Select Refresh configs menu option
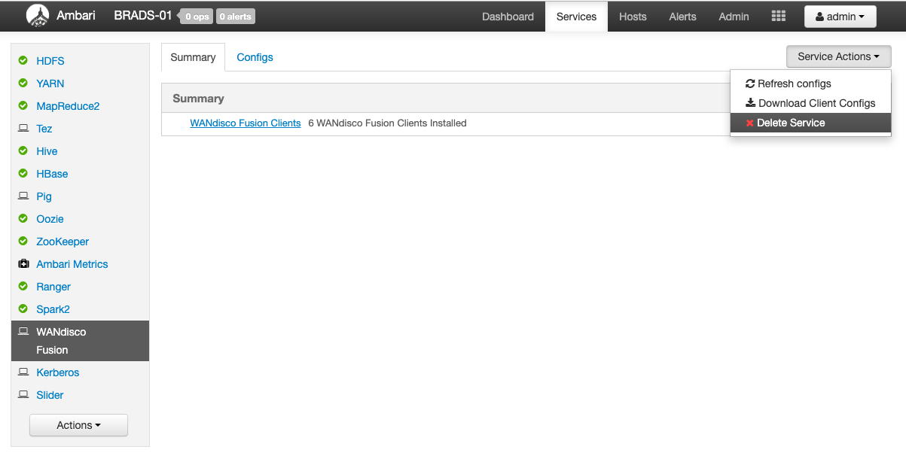This screenshot has height=459, width=906. coord(794,84)
